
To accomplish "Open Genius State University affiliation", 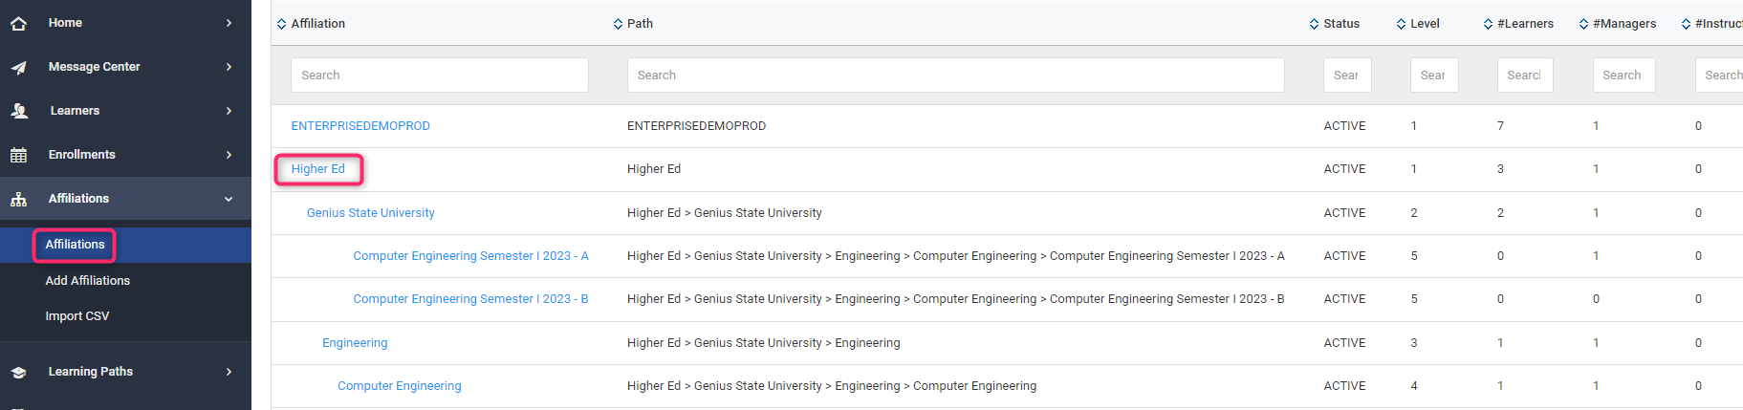I will (x=370, y=213).
